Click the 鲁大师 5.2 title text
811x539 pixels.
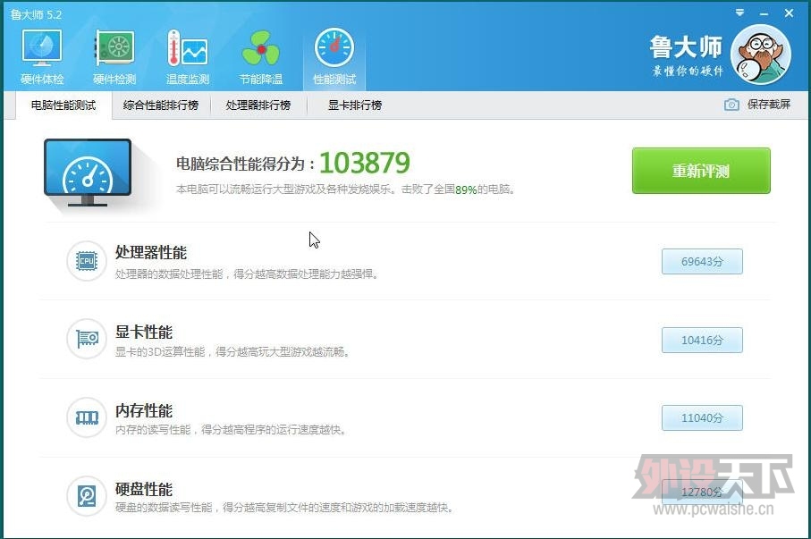pyautogui.click(x=36, y=14)
